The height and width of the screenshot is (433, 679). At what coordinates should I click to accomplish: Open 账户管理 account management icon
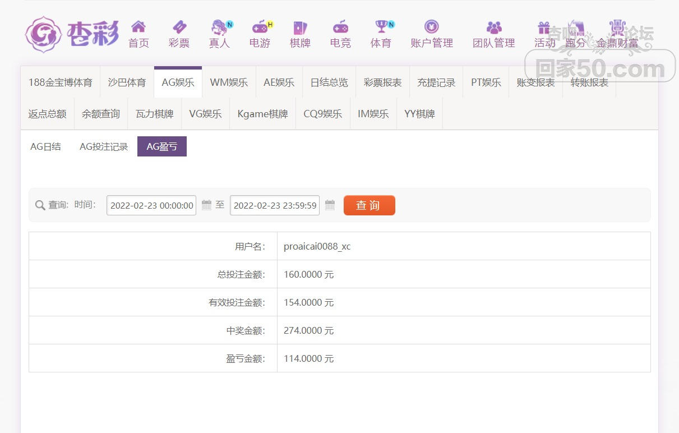point(431,27)
